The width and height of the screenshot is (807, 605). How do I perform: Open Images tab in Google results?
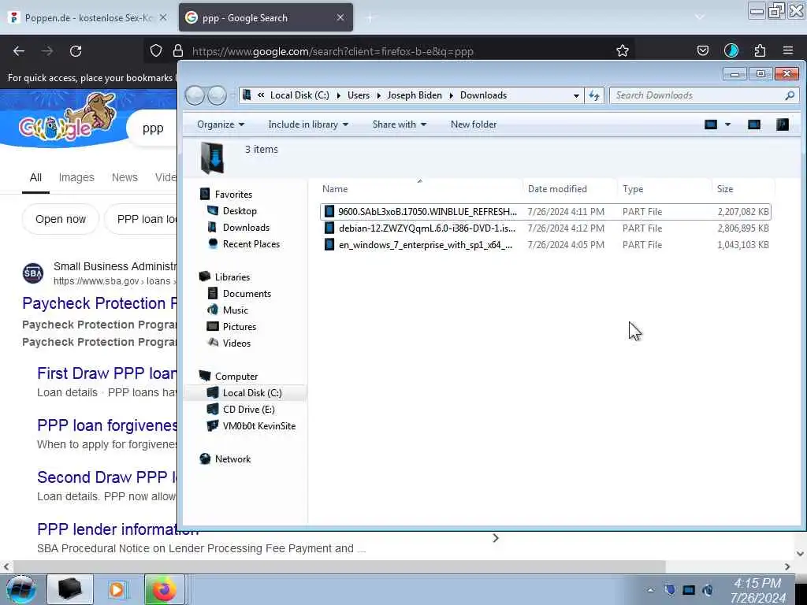click(x=76, y=177)
